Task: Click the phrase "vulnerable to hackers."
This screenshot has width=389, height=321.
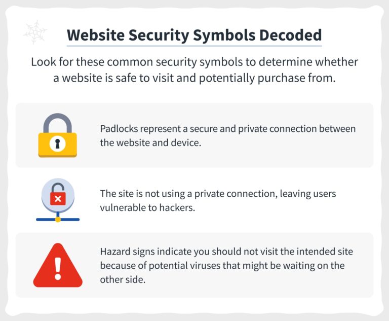Action: click(x=147, y=208)
